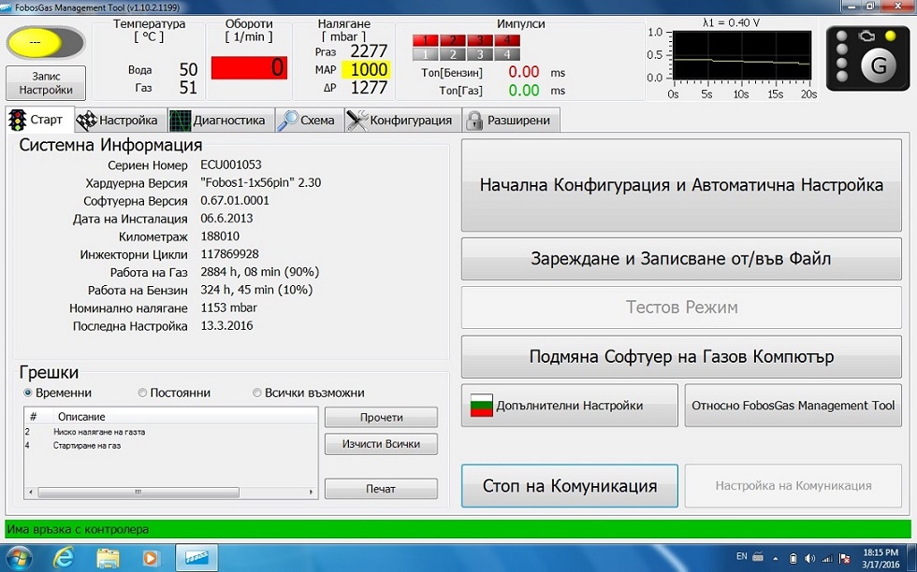Click the yellow oval status indicator
Viewport: 917px width, 572px height.
(x=46, y=42)
